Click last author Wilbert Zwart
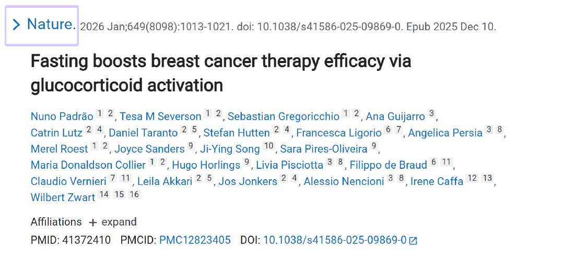The image size is (564, 274). pyautogui.click(x=63, y=197)
